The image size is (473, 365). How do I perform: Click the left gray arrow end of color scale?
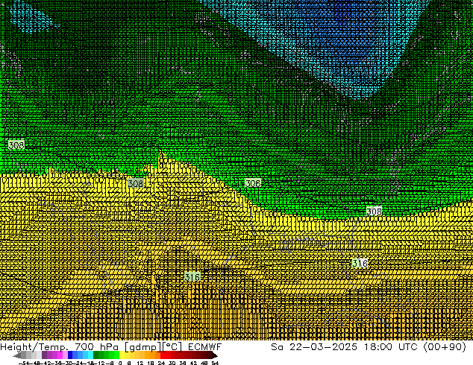tap(16, 355)
